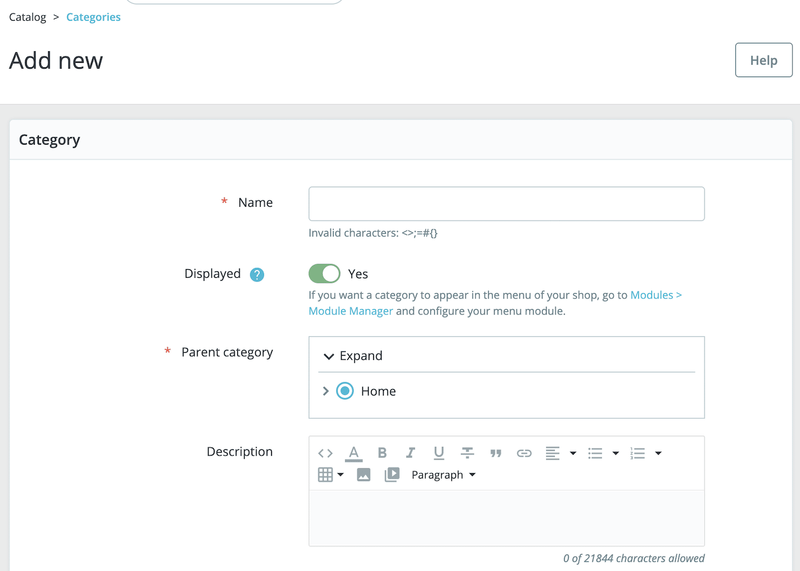Image resolution: width=800 pixels, height=571 pixels.
Task: Insert a link in description editor
Action: click(x=524, y=453)
